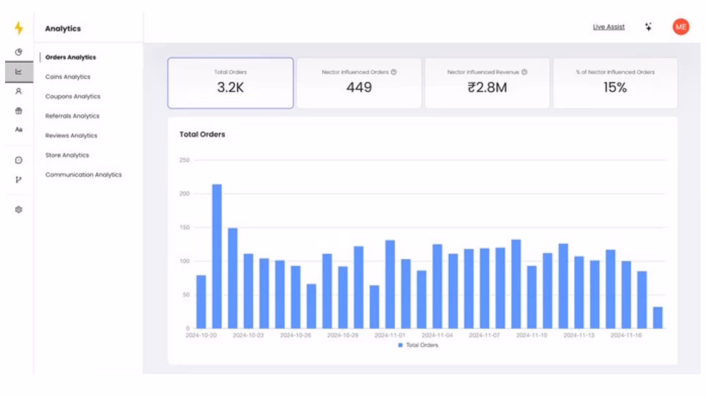Open the pie chart dashboard icon
This screenshot has height=397, width=706.
click(x=19, y=52)
